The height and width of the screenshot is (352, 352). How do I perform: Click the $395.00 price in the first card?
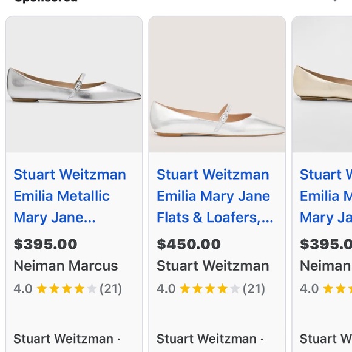coord(46,244)
